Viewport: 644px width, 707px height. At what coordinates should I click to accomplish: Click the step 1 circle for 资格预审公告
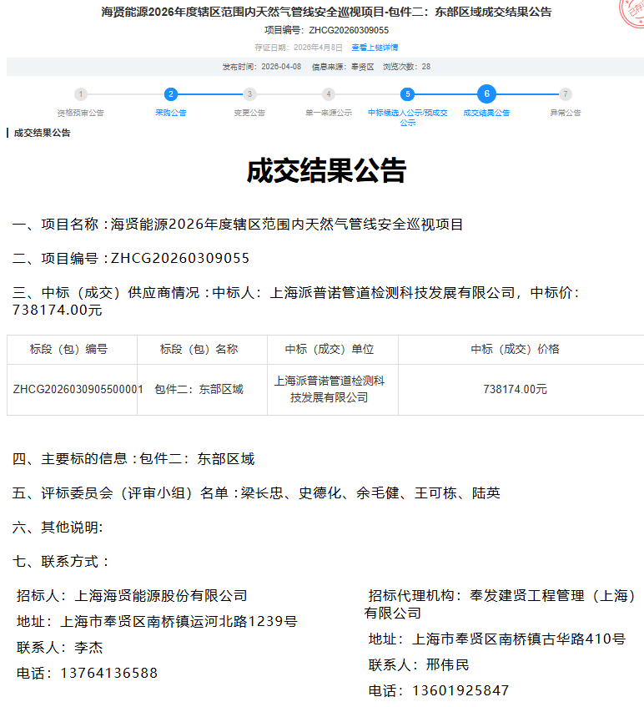[x=80, y=94]
